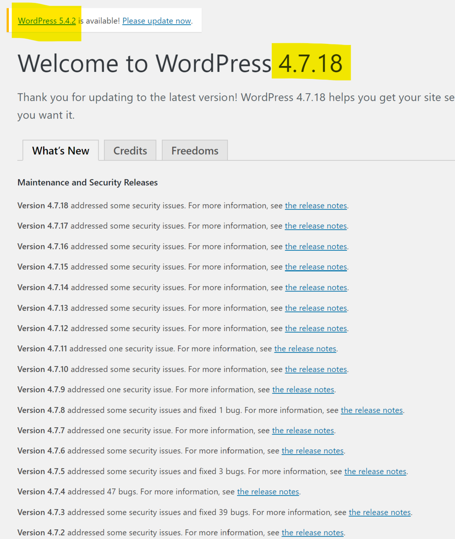
Task: Switch to the Freedoms tab
Action: (x=195, y=151)
